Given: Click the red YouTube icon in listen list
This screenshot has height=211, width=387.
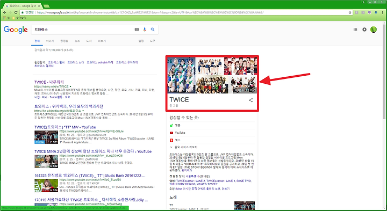Looking at the screenshot, I should click(x=171, y=133).
